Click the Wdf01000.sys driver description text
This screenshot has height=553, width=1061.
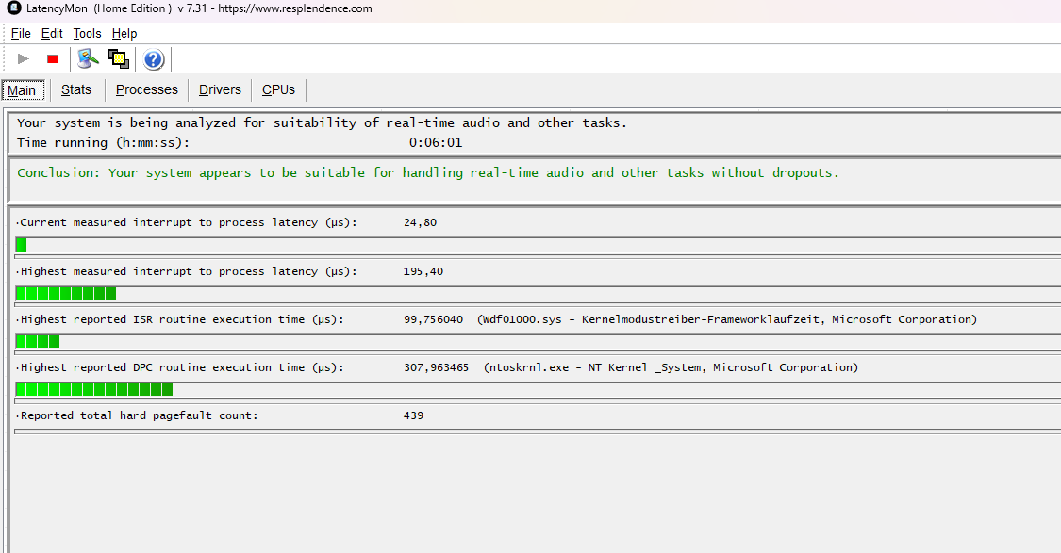[x=727, y=319]
